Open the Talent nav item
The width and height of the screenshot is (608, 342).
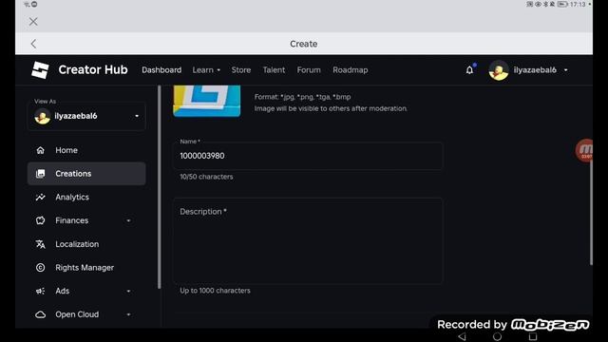pos(274,70)
